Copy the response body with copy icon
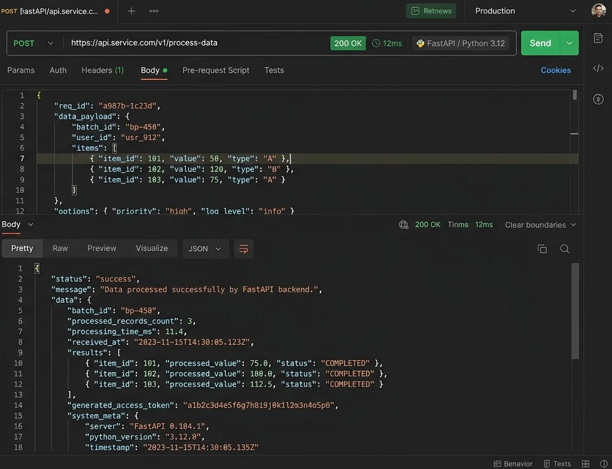Viewport: 612px width, 469px height. pyautogui.click(x=542, y=249)
